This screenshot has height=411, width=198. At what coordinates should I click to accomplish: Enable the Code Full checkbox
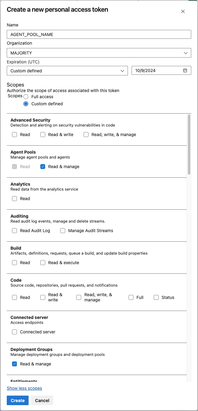(131, 297)
